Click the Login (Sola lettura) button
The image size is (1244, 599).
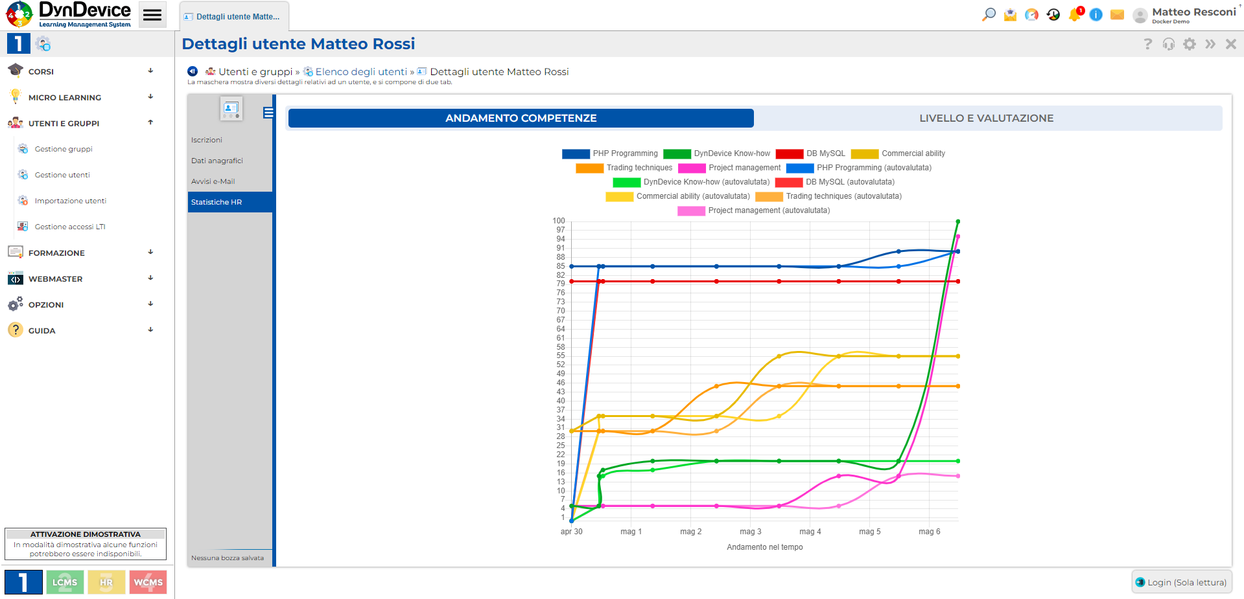1181,582
